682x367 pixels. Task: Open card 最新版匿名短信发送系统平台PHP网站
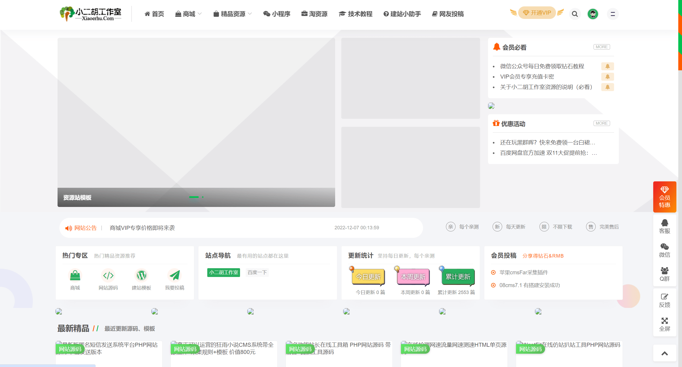pyautogui.click(x=109, y=354)
